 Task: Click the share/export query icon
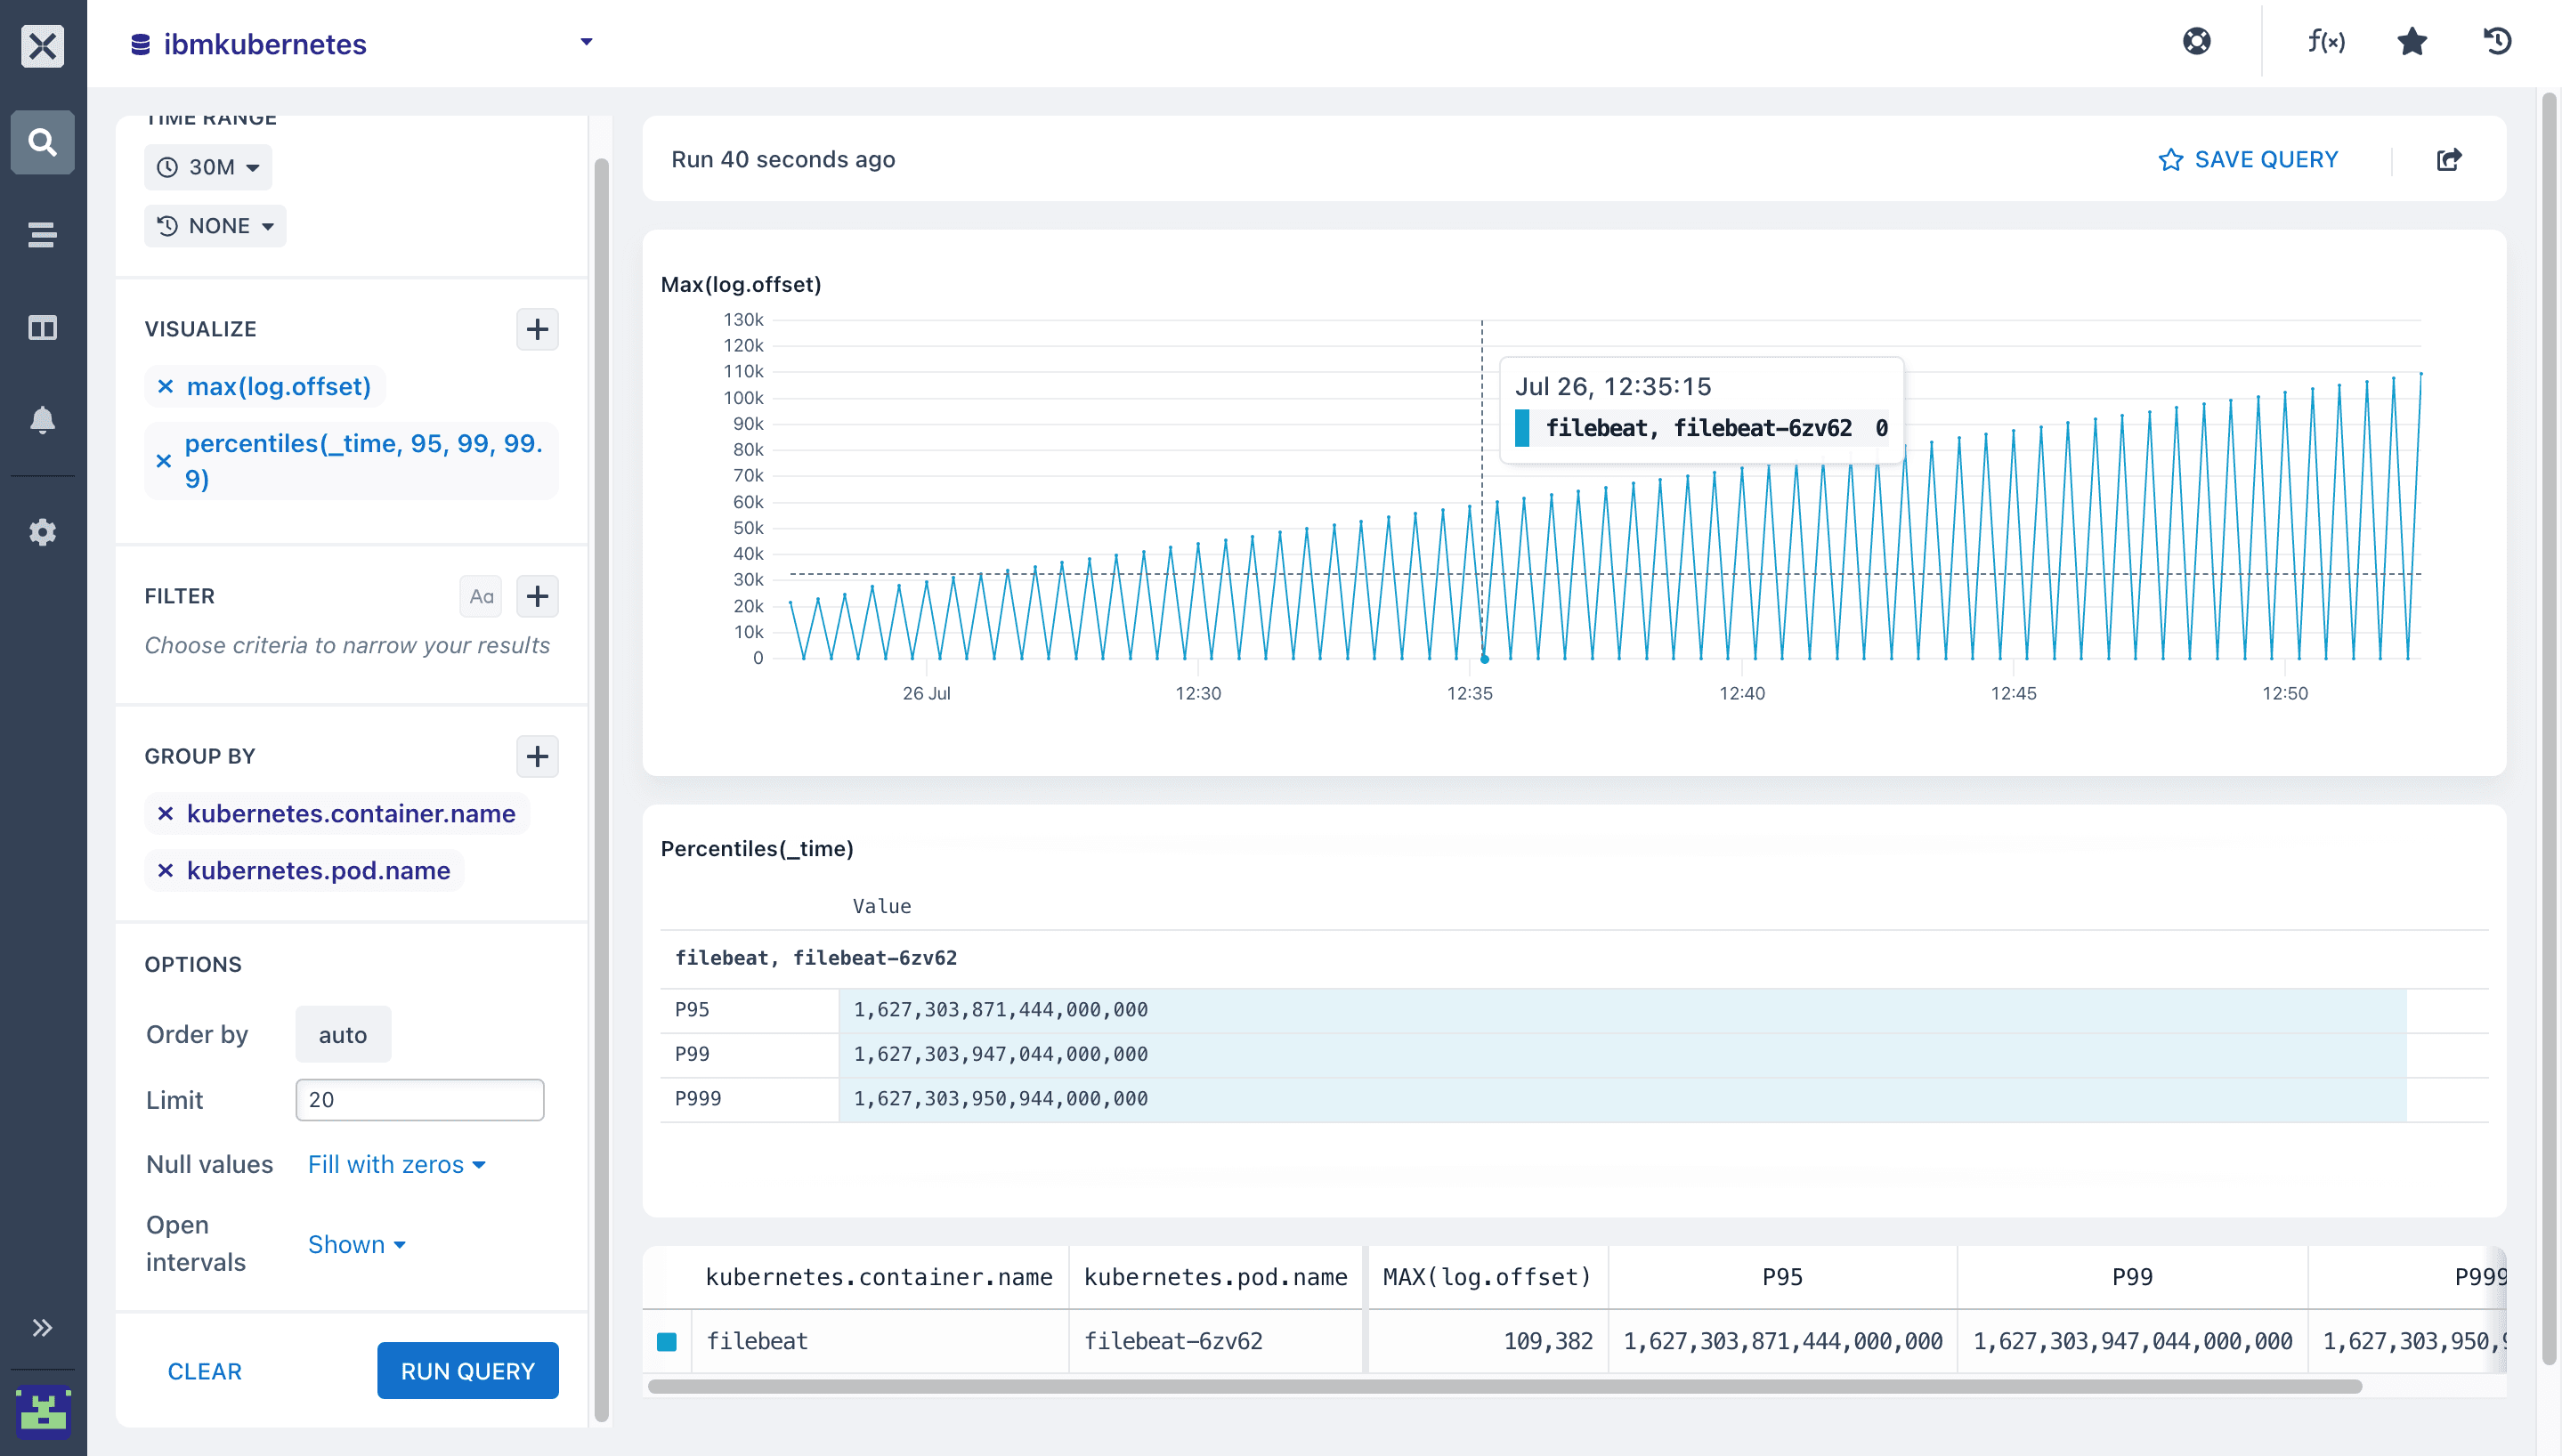coord(2449,160)
